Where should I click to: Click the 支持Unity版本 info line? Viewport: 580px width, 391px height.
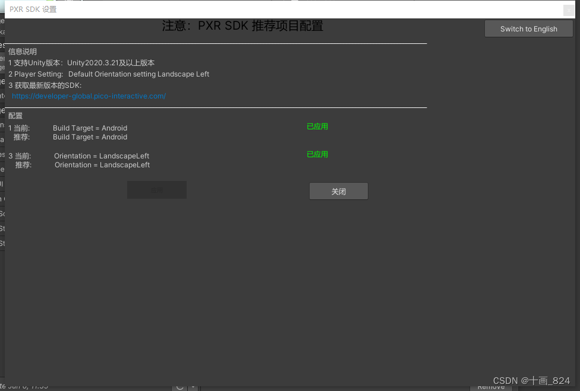tap(81, 63)
